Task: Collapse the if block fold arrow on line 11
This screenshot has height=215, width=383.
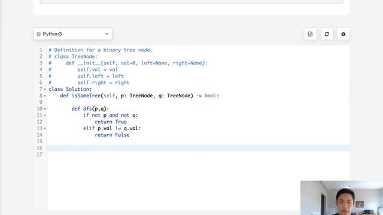Action: (x=45, y=115)
